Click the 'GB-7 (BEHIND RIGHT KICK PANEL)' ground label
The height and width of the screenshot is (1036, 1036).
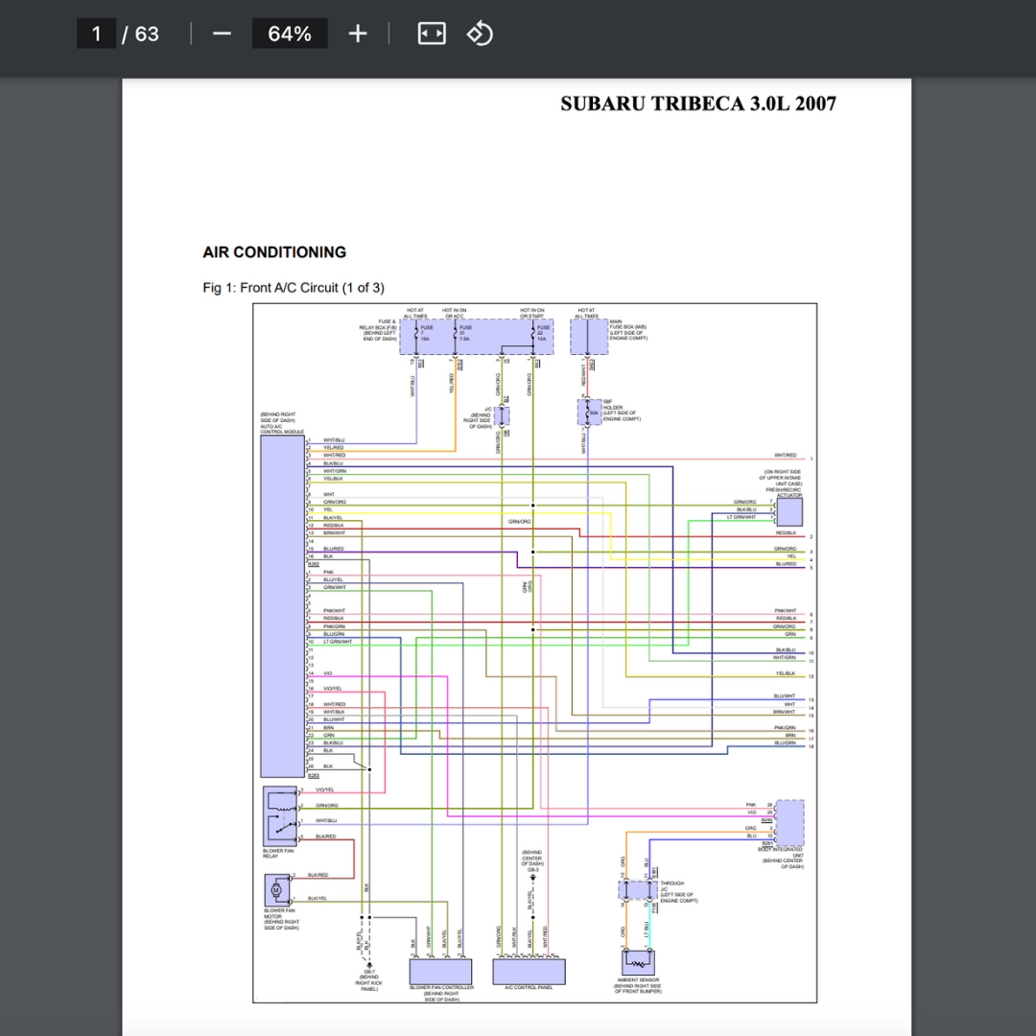click(x=369, y=980)
